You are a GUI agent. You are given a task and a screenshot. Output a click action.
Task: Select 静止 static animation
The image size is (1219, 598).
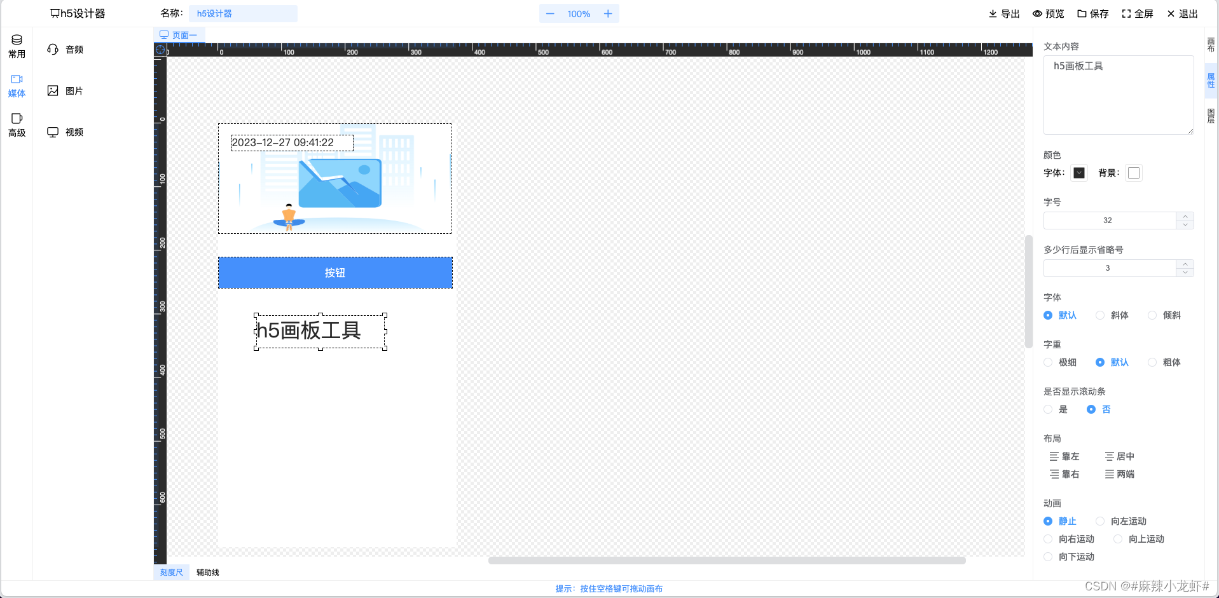point(1060,521)
